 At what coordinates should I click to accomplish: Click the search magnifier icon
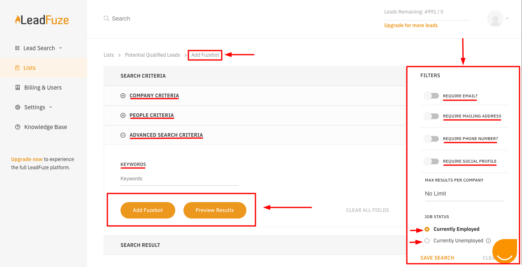(107, 18)
